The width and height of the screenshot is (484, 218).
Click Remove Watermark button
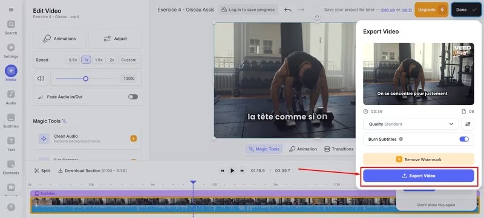coord(419,159)
